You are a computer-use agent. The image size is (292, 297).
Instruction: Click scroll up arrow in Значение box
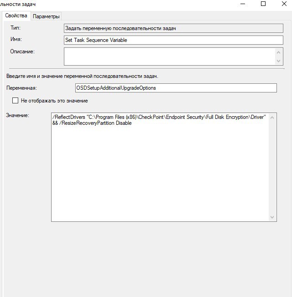(272, 118)
